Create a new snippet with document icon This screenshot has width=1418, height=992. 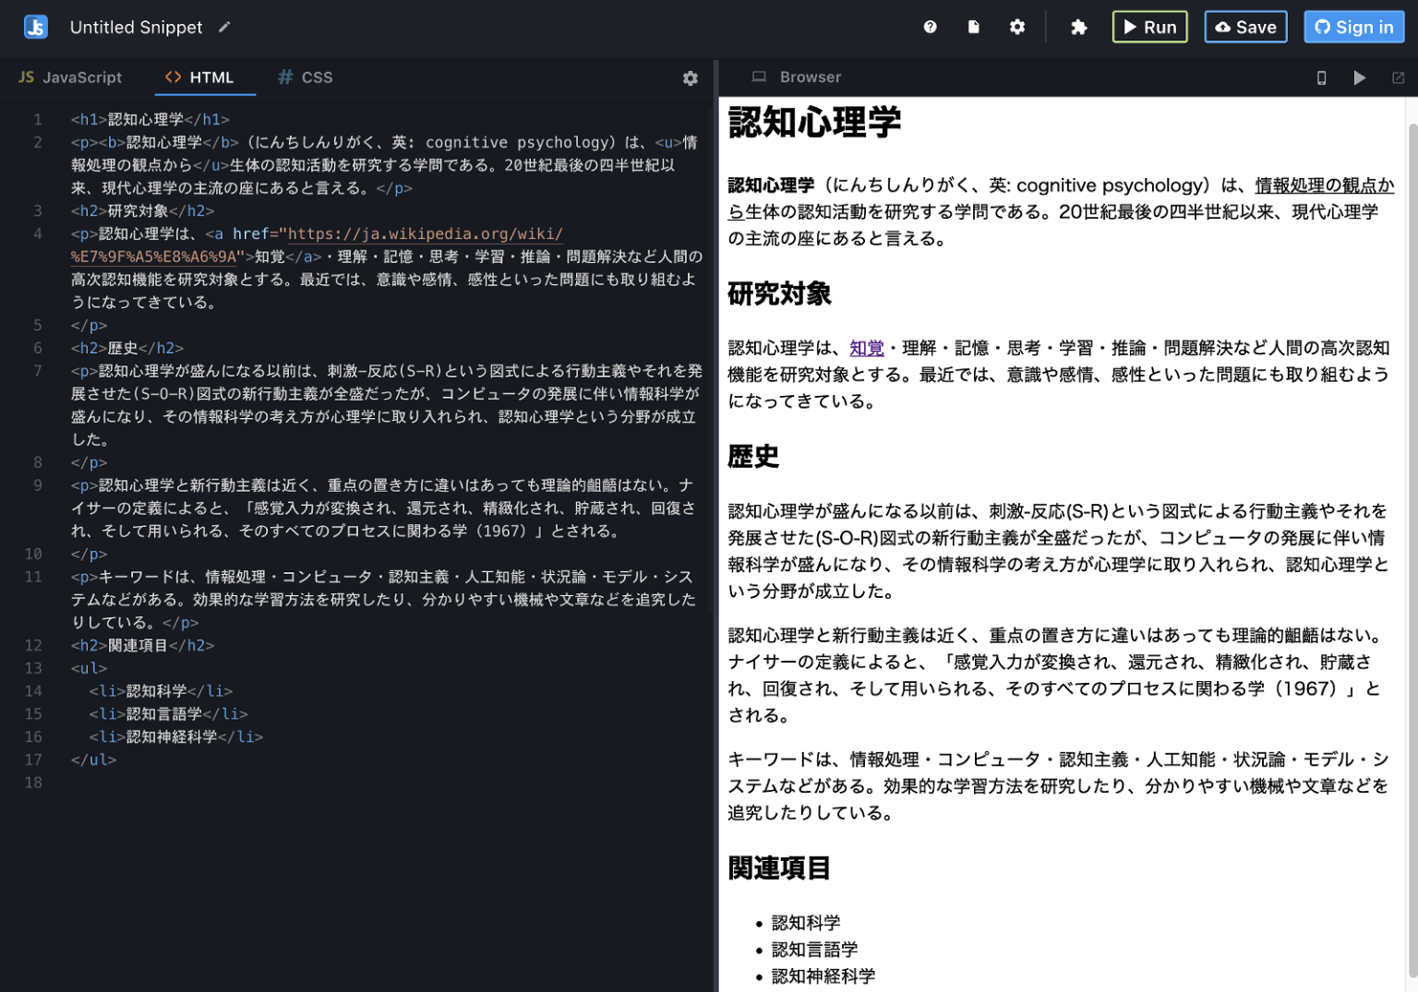tap(973, 27)
